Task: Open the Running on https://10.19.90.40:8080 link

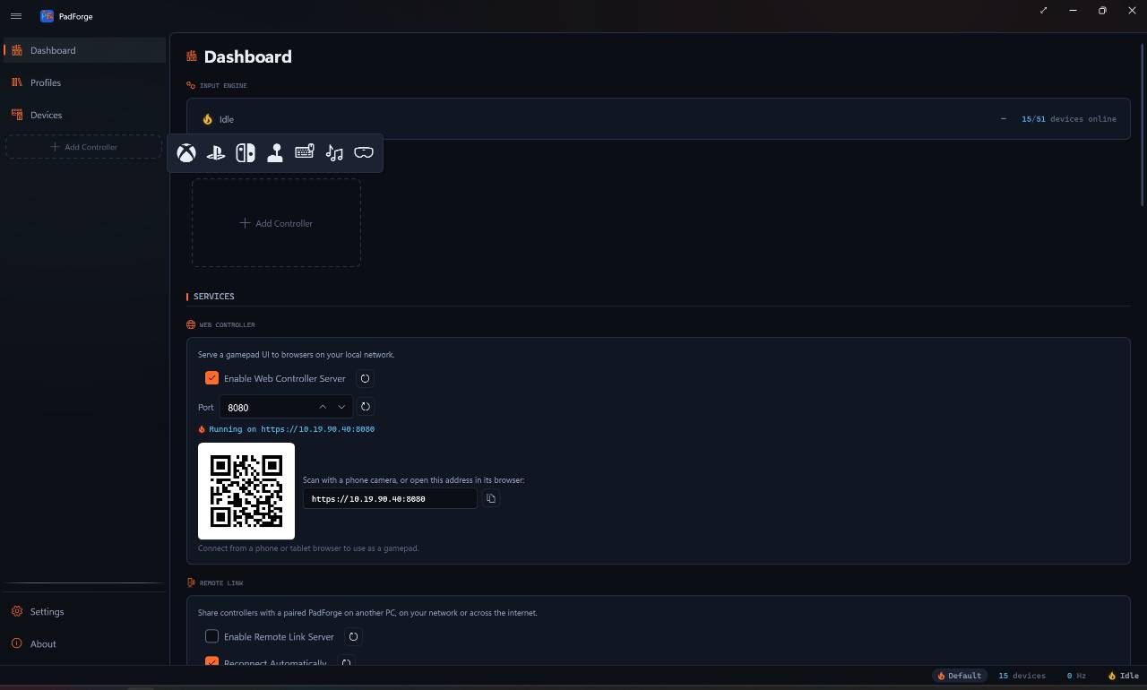Action: [292, 429]
